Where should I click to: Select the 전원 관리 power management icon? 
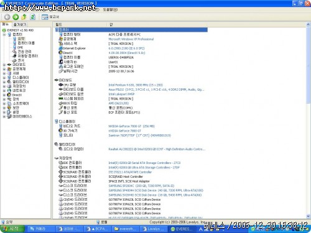point(14,52)
